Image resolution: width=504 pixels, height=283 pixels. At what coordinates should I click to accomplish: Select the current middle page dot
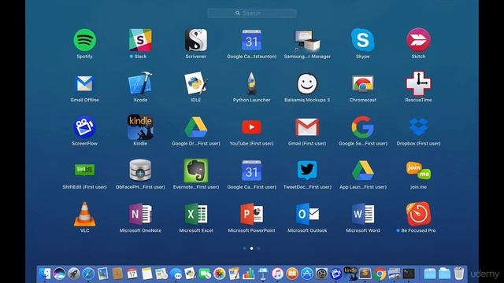(x=252, y=248)
